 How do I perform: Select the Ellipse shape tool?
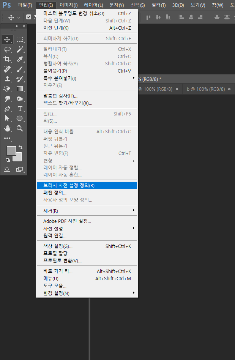pyautogui.click(x=20, y=118)
